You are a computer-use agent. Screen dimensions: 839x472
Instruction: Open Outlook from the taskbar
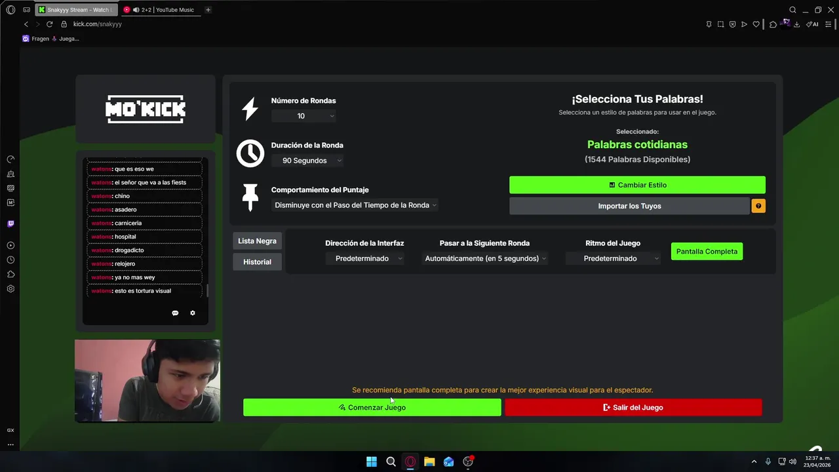(x=448, y=462)
